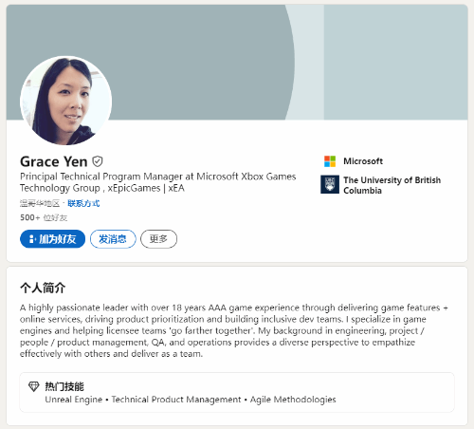View the 500+ 位好友 connections count
This screenshot has height=429, width=474.
pyautogui.click(x=44, y=217)
